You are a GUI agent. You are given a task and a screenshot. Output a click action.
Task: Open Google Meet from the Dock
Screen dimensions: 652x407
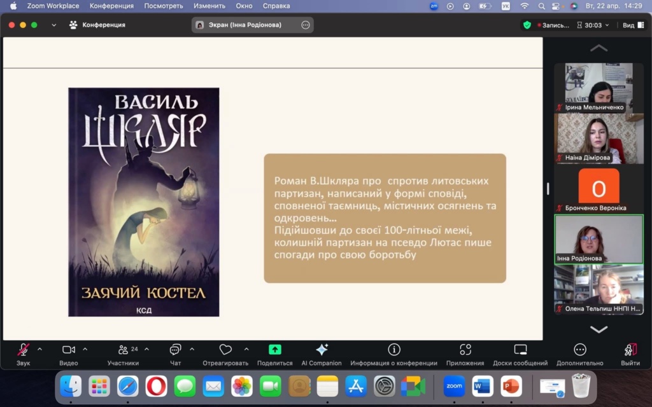413,387
